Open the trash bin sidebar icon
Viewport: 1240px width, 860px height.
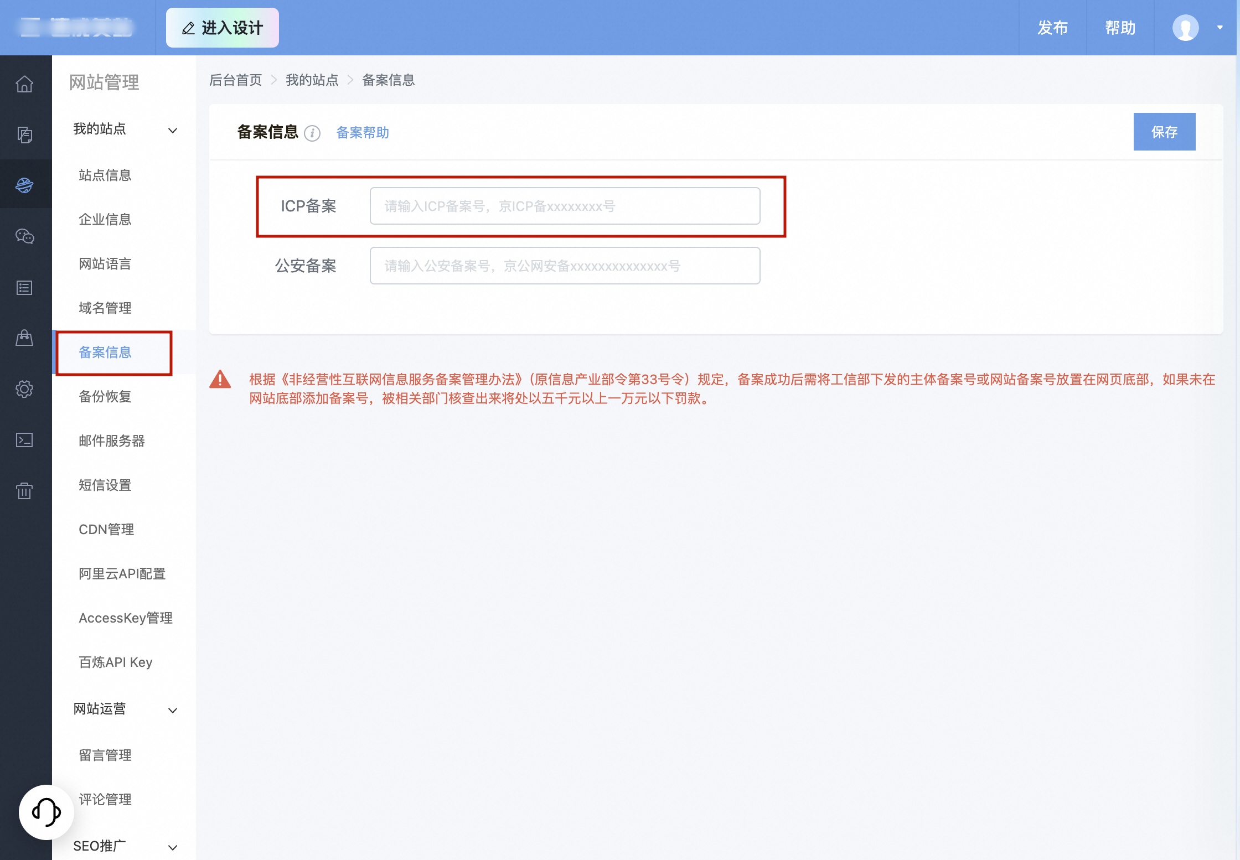tap(24, 491)
